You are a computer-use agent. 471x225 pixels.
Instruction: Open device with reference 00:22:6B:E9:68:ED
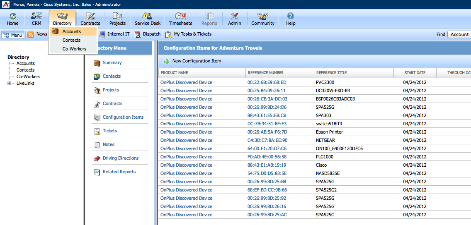click(267, 82)
